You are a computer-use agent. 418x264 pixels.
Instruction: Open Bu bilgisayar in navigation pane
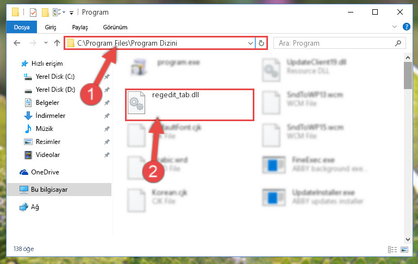click(49, 190)
